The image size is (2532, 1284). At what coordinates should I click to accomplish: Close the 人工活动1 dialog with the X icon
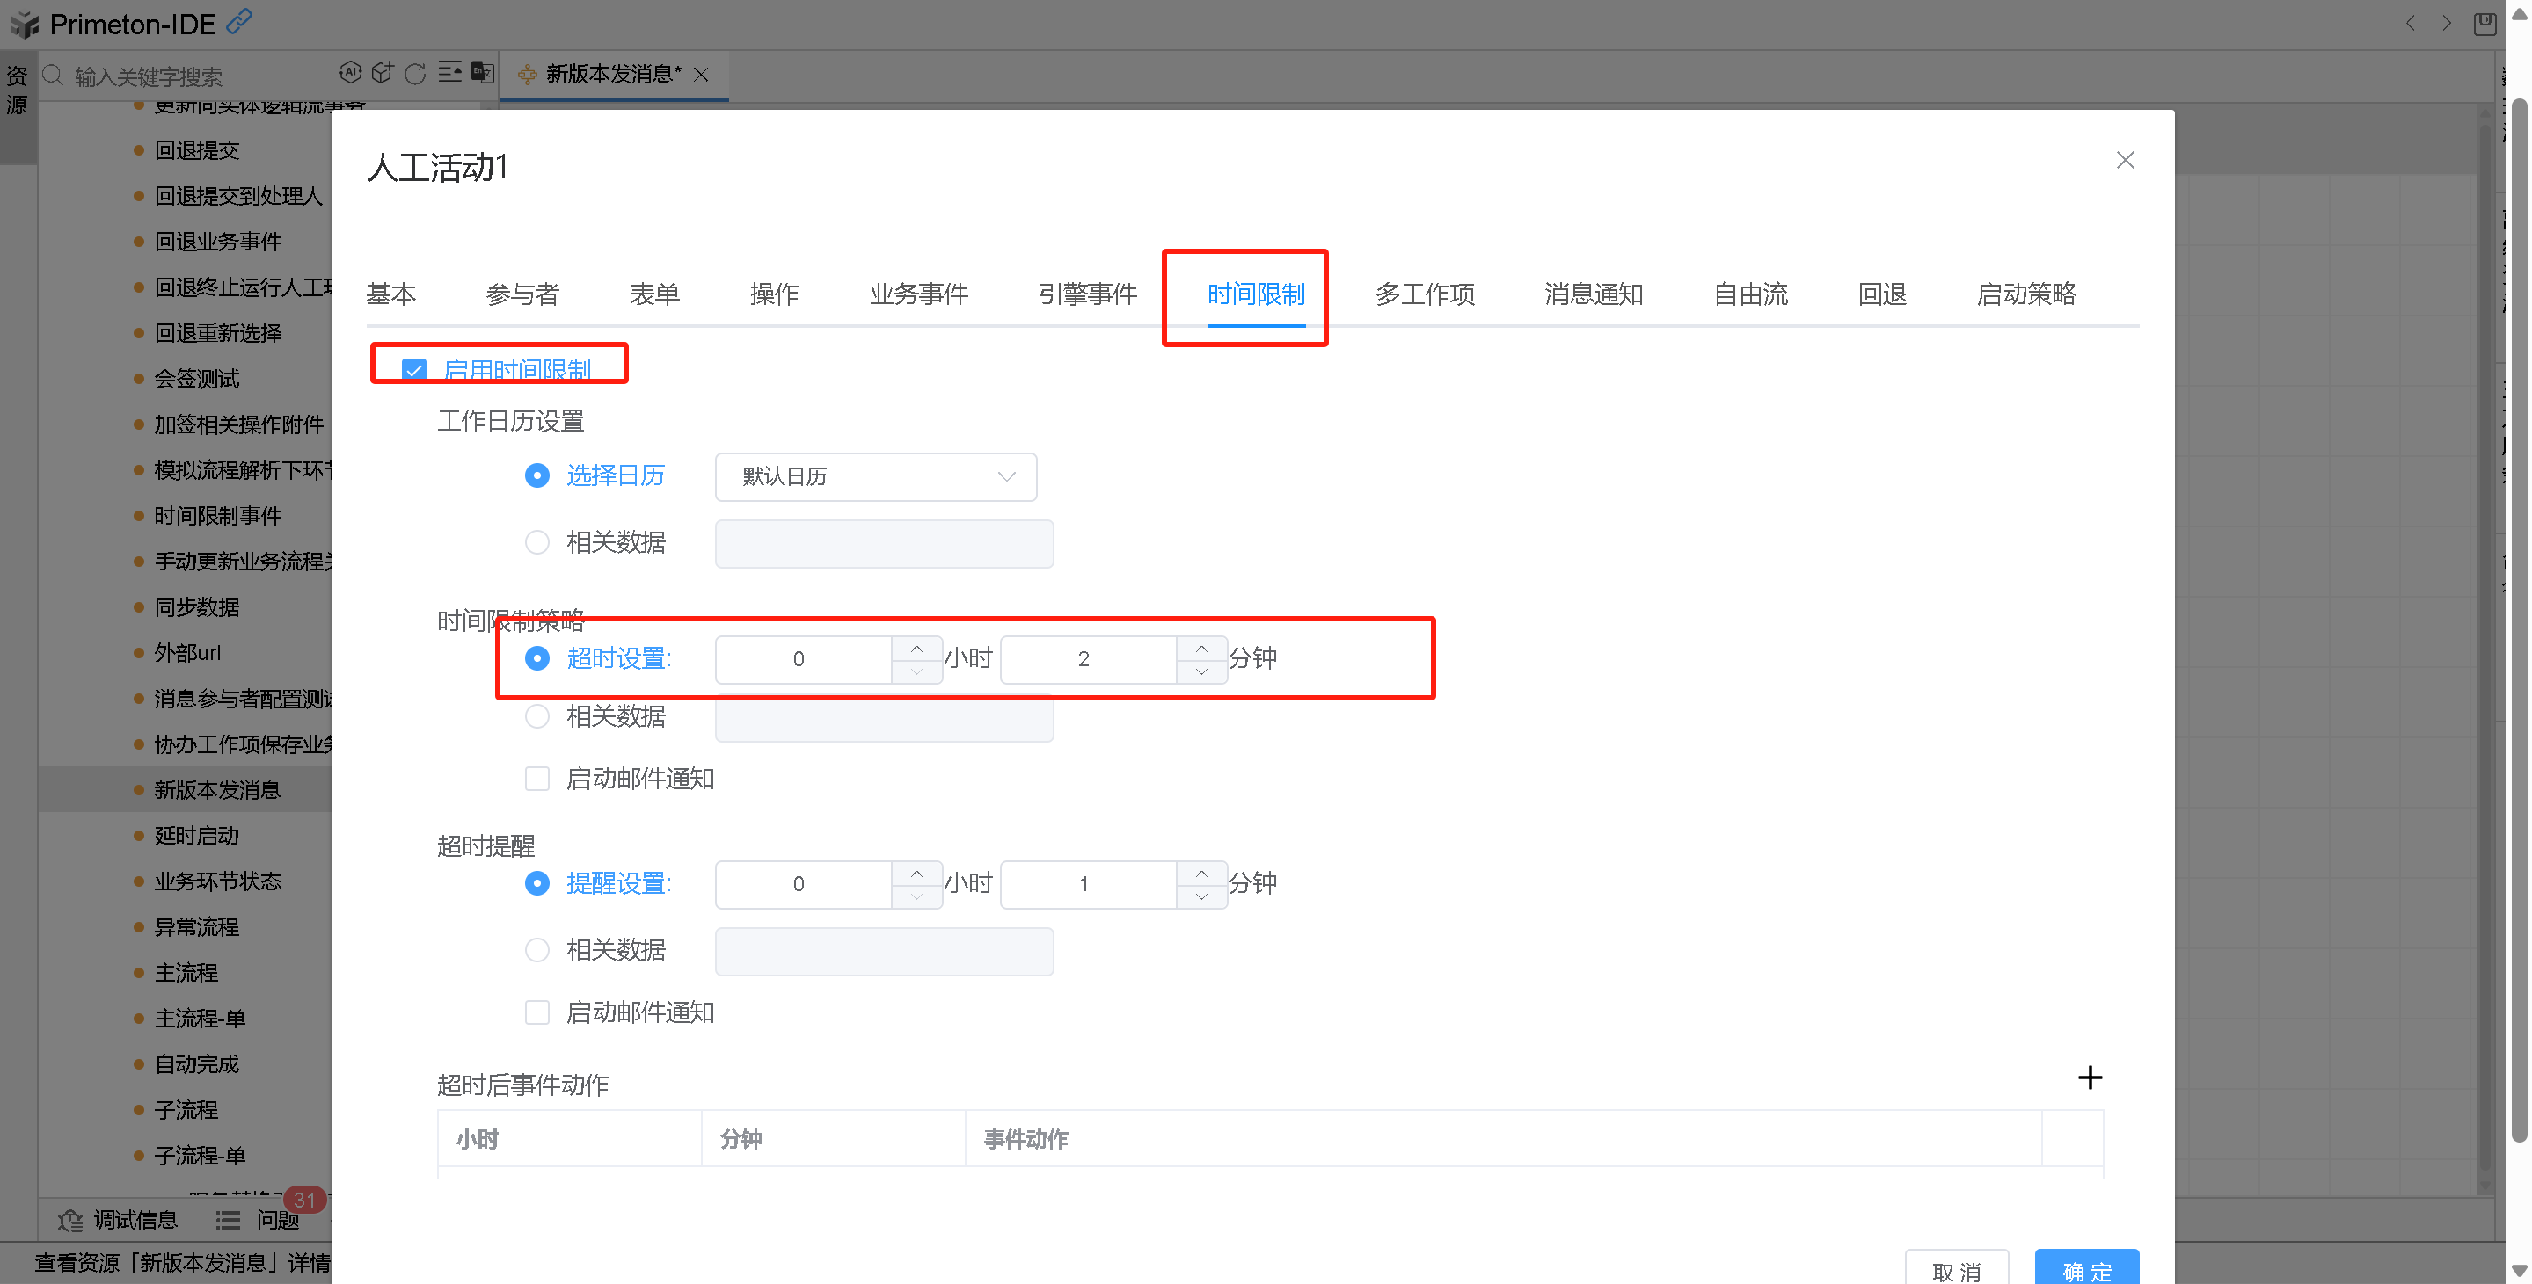[2124, 160]
